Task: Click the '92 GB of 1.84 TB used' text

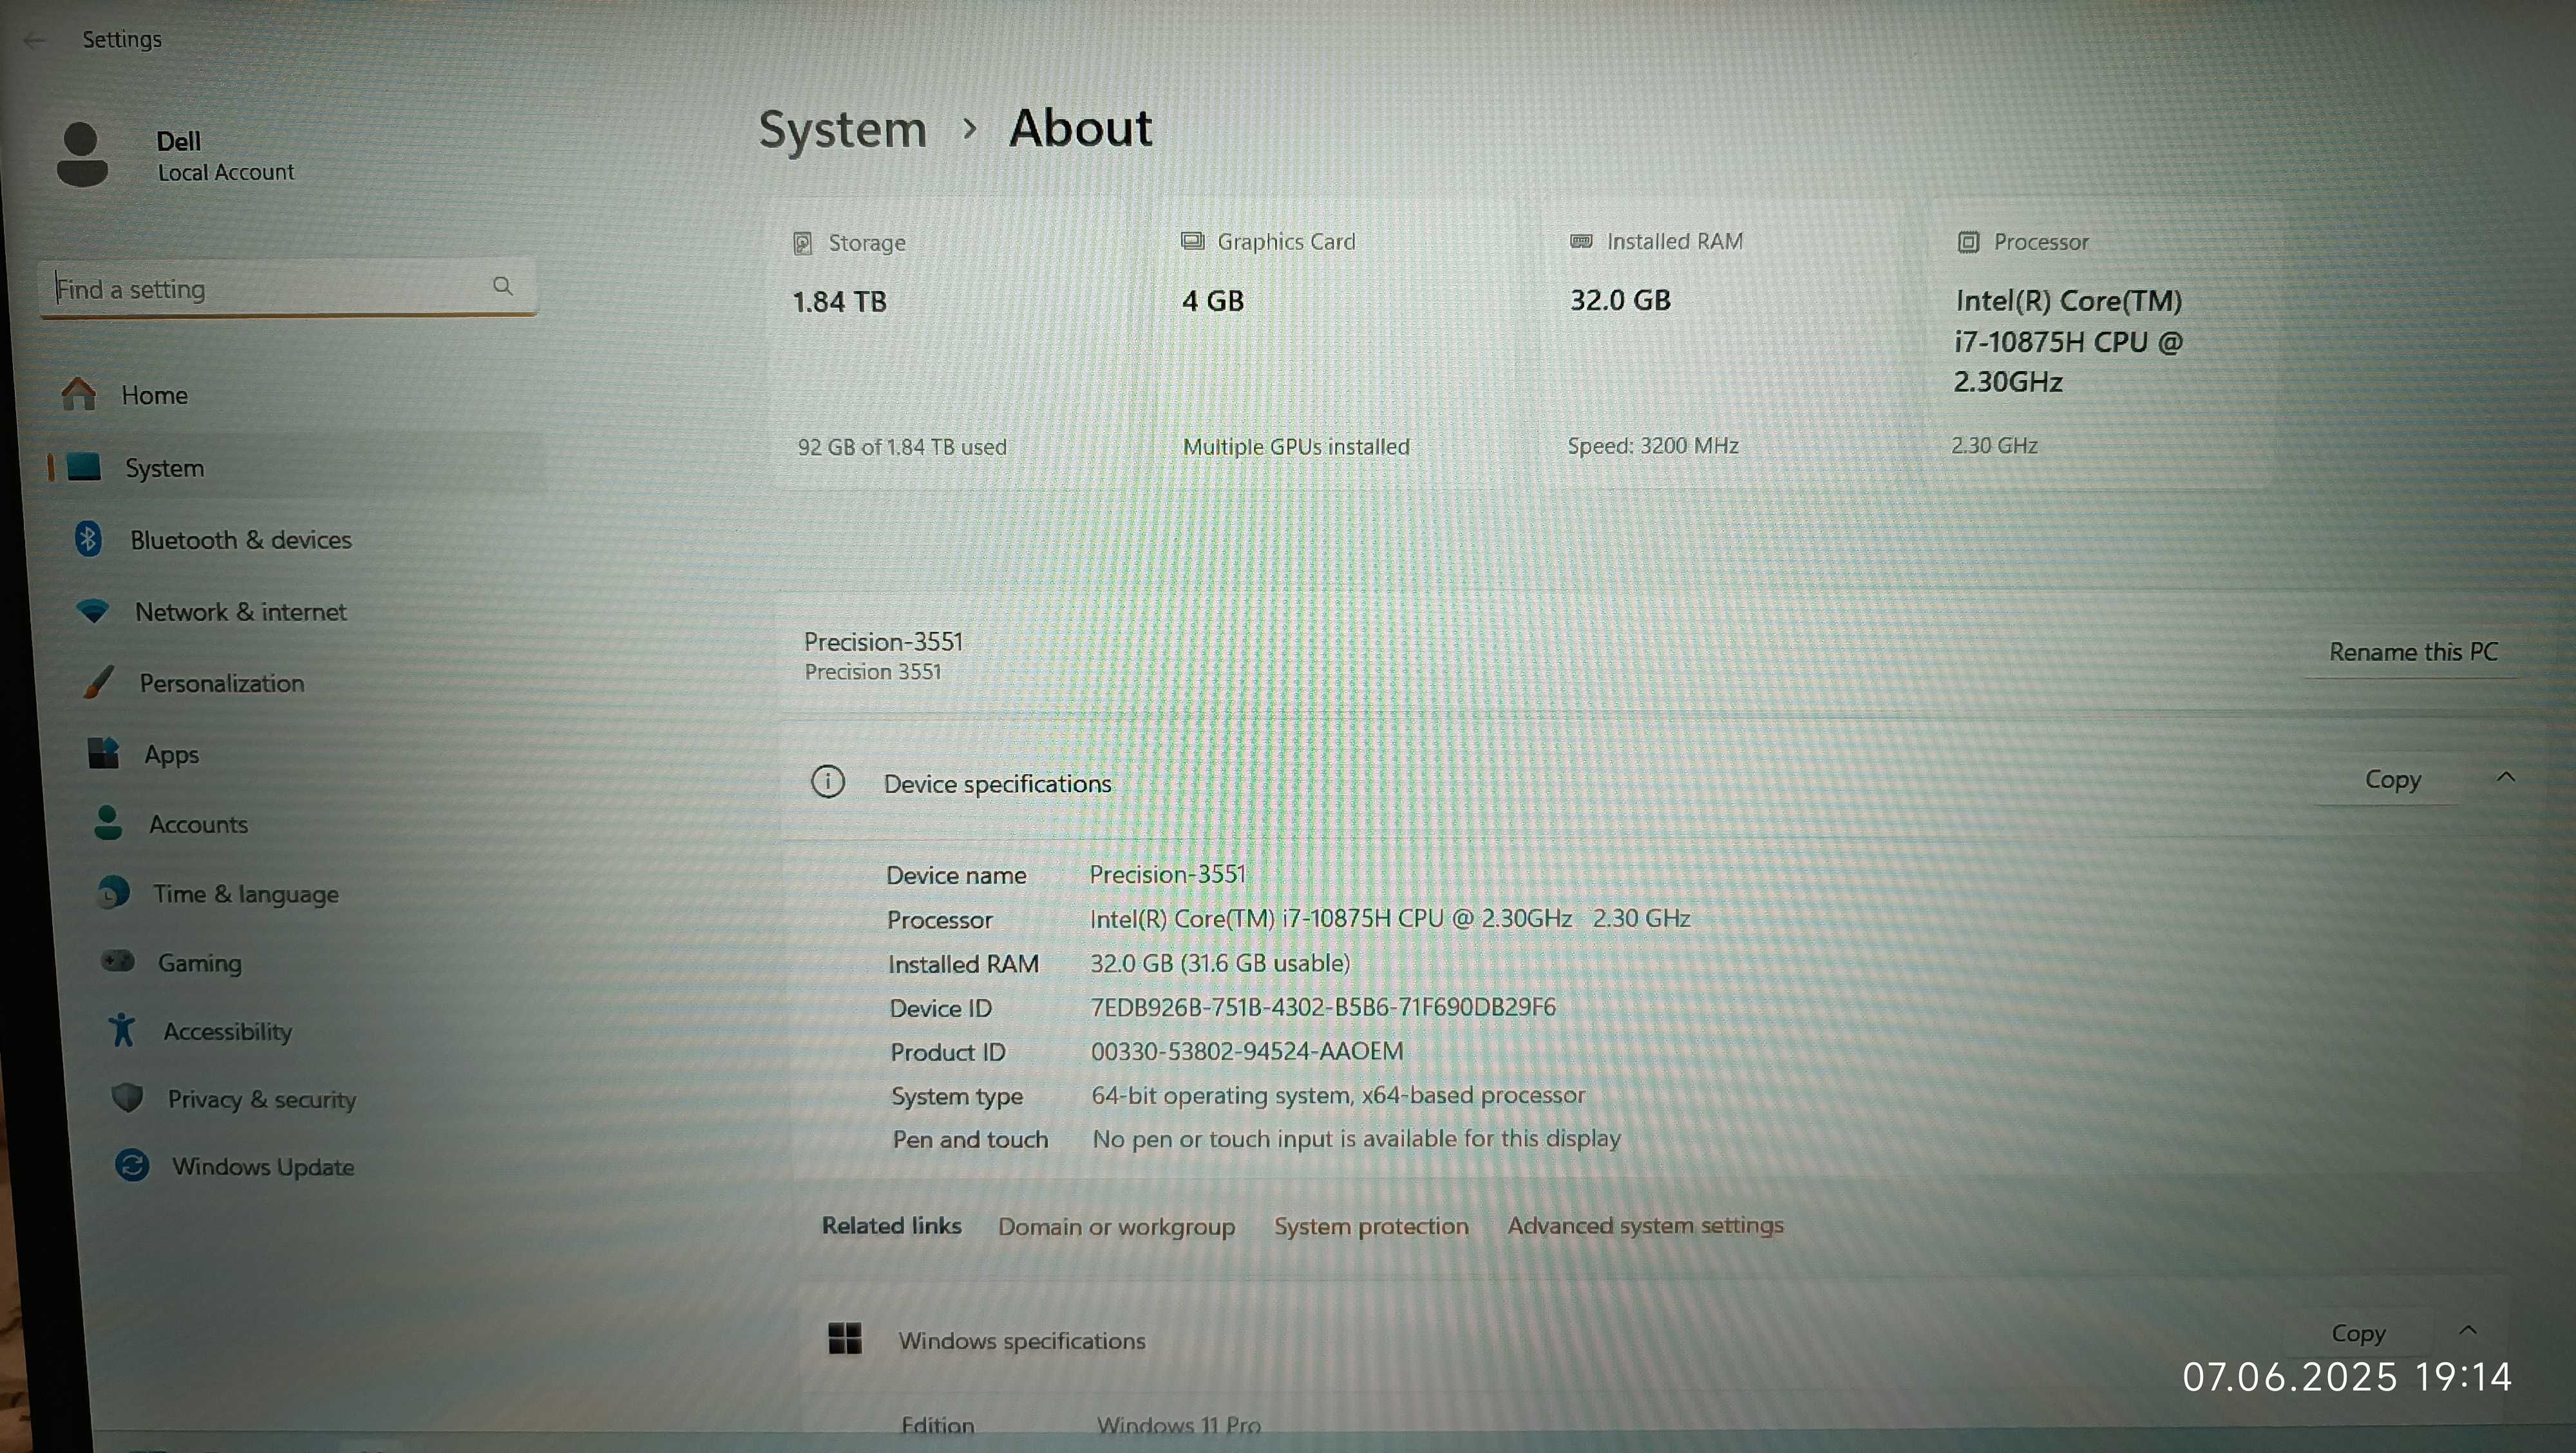Action: point(902,447)
